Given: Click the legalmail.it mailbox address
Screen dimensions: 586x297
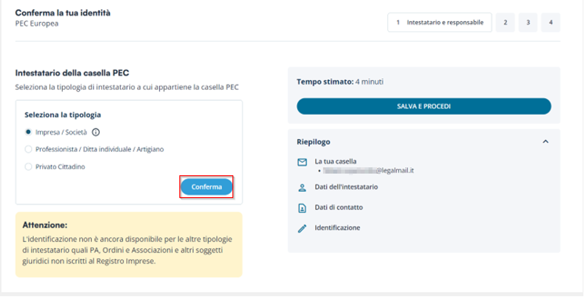Looking at the screenshot, I should coord(368,171).
